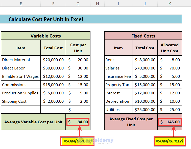Click the 'Total Cost' heading under Fixed Costs
The image size is (191, 149).
(x=145, y=48)
